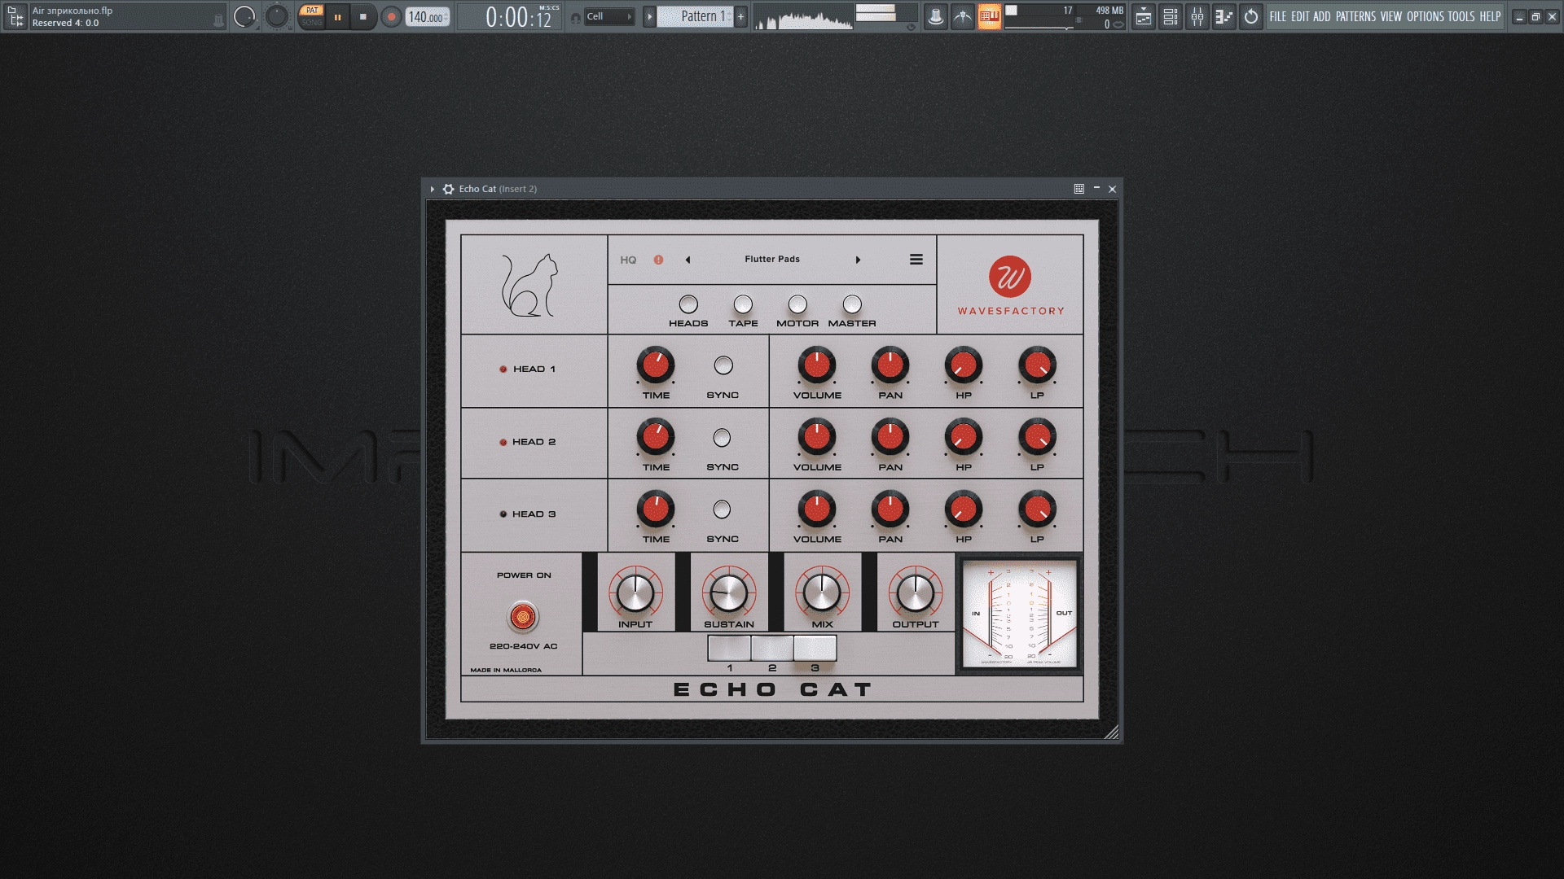Click the SUSTAIN knob
1564x879 pixels.
729,593
